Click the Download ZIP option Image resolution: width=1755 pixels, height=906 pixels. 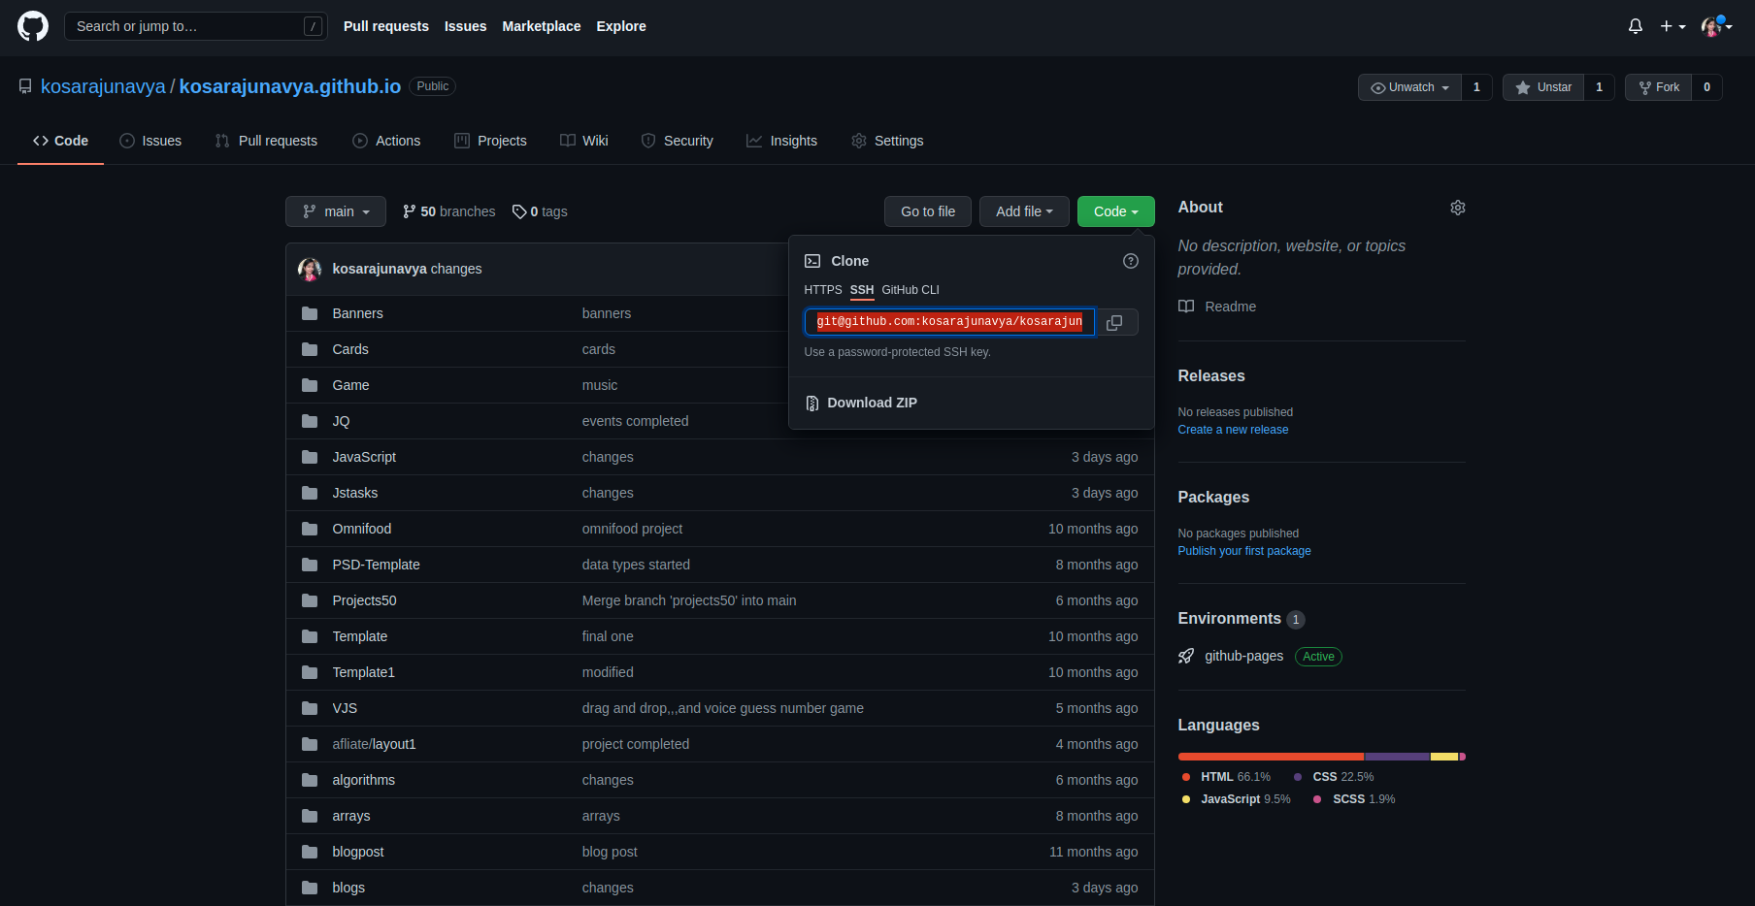871,403
